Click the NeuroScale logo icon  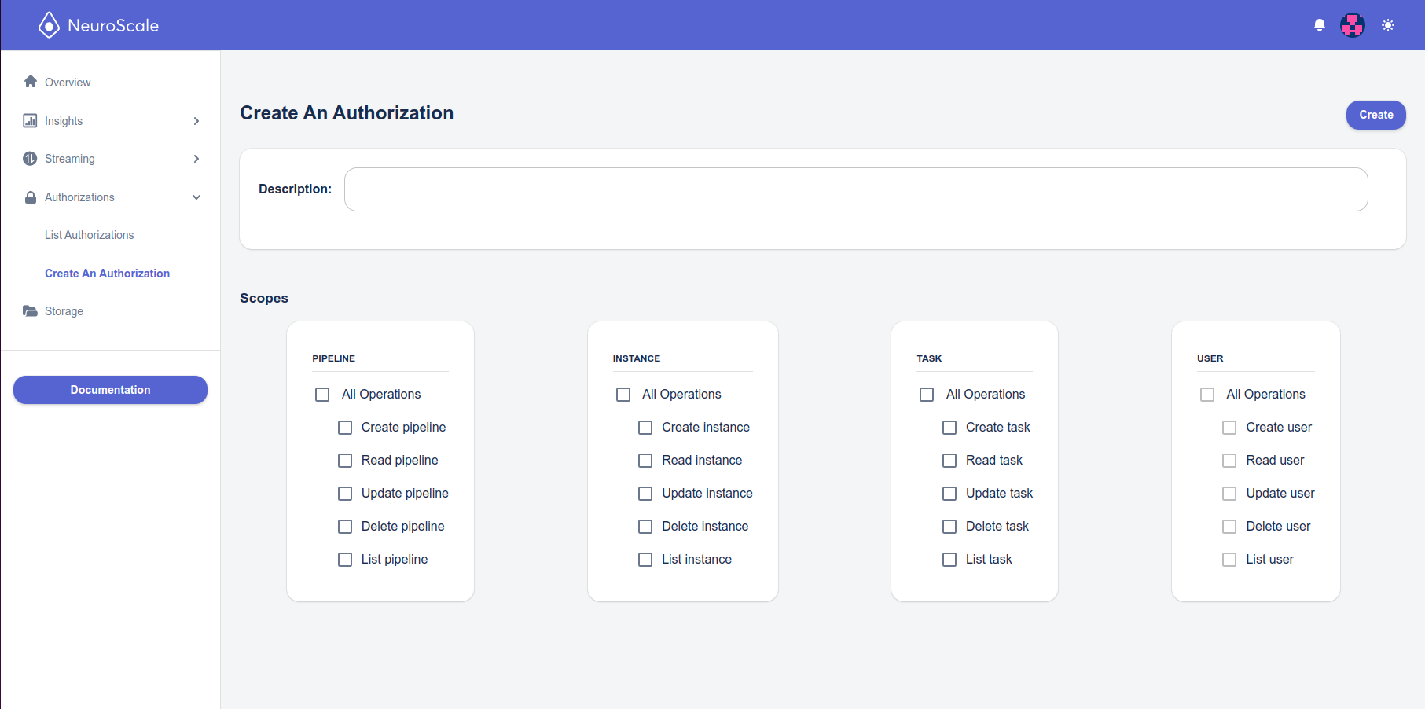pos(49,25)
